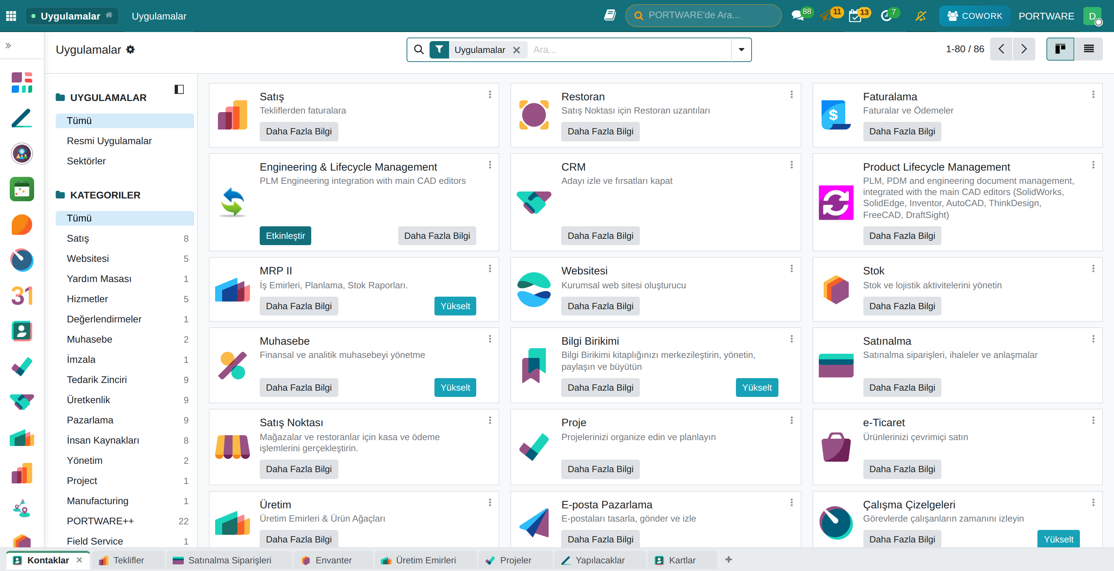Switch to list view
The image size is (1114, 571).
click(1089, 49)
